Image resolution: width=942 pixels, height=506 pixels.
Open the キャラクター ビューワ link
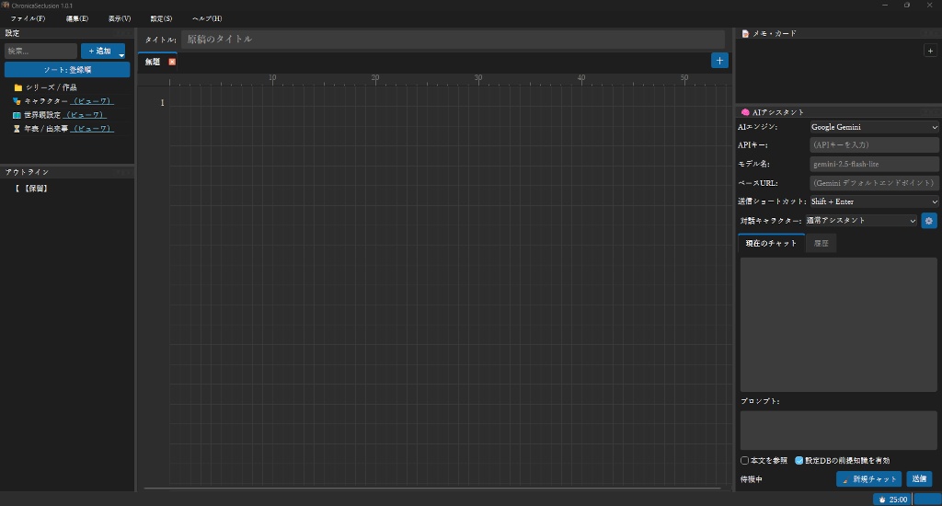pos(92,101)
